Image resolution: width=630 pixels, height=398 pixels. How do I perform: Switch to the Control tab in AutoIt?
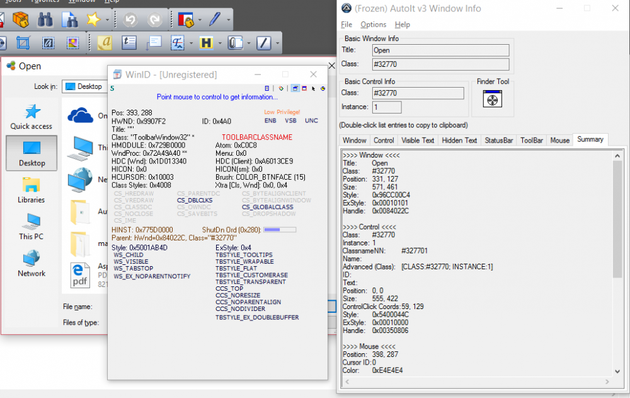click(x=384, y=141)
